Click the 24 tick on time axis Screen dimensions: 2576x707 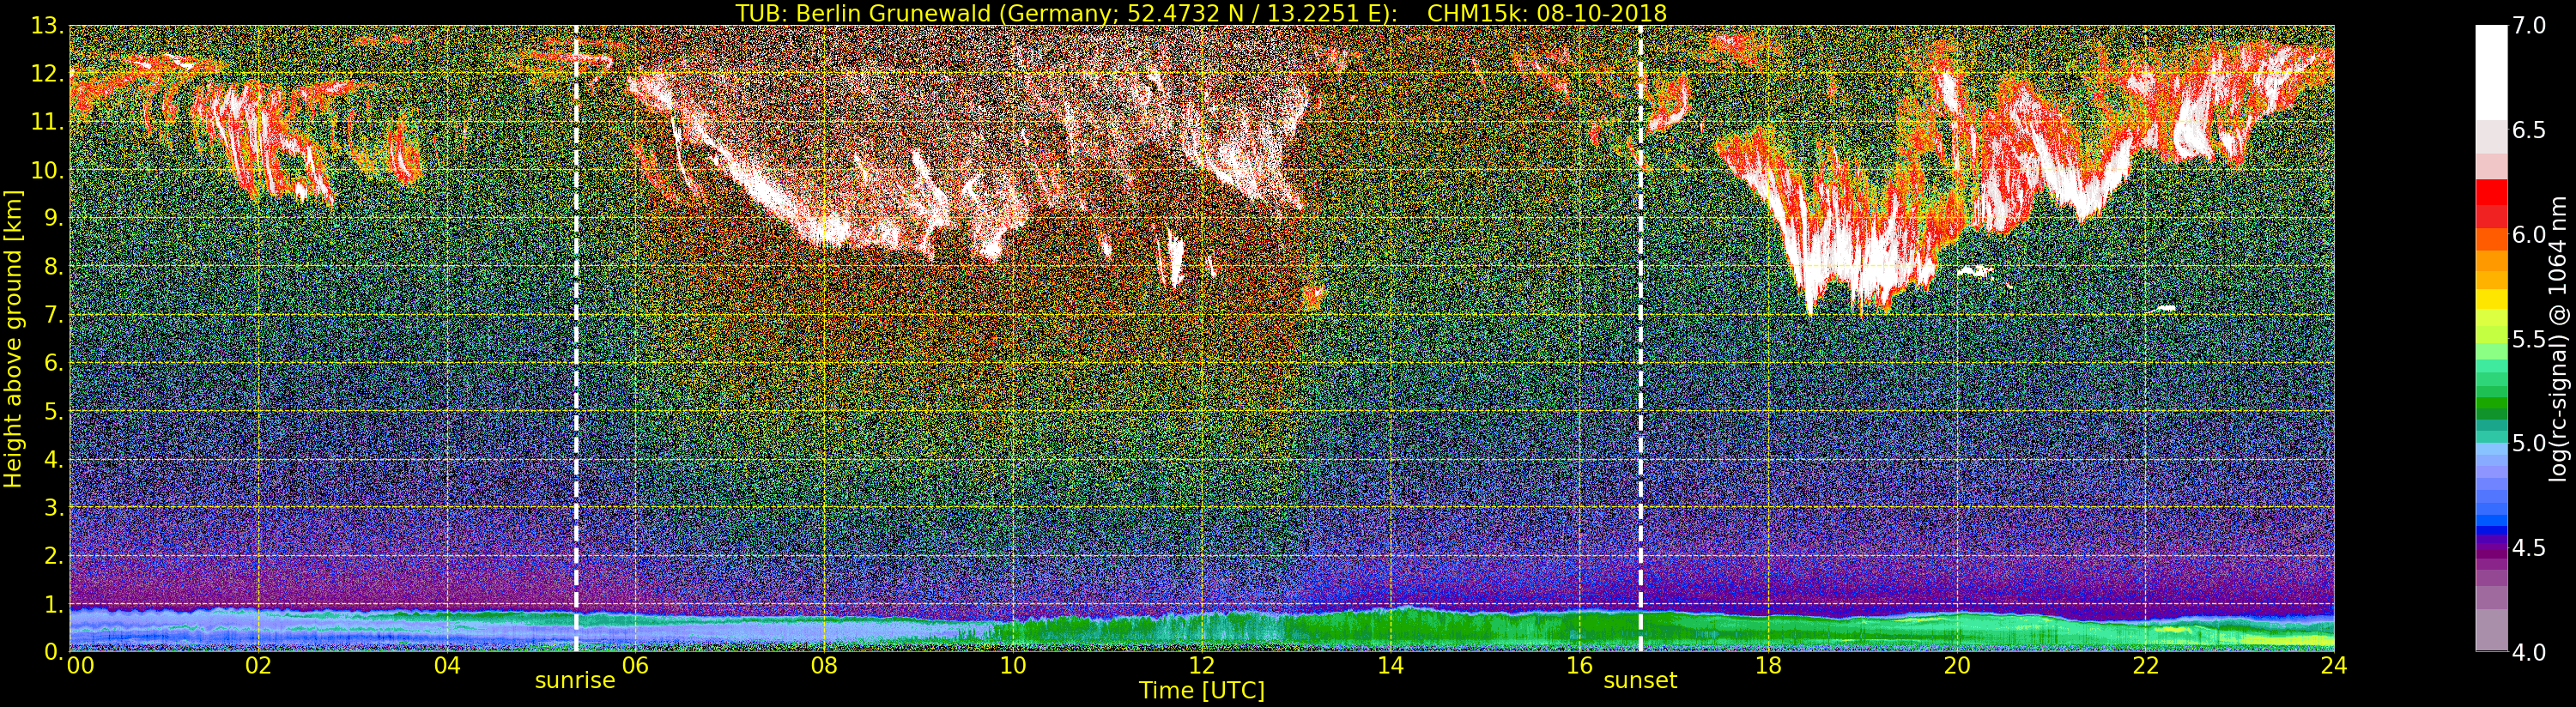click(x=2334, y=666)
